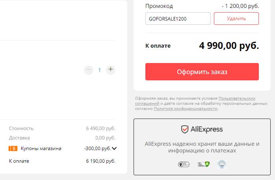Decrease quantity with the minus button
Screen dimensions: 275x180
tap(89, 70)
